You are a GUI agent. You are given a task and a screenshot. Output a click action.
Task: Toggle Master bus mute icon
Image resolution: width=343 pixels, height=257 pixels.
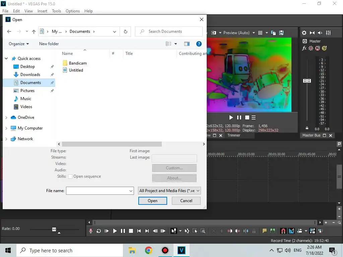pyautogui.click(x=318, y=48)
